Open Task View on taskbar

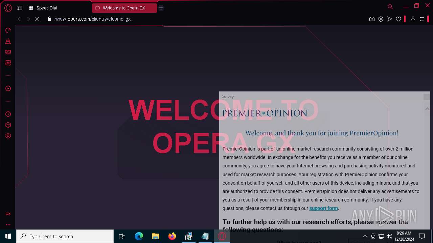(122, 236)
